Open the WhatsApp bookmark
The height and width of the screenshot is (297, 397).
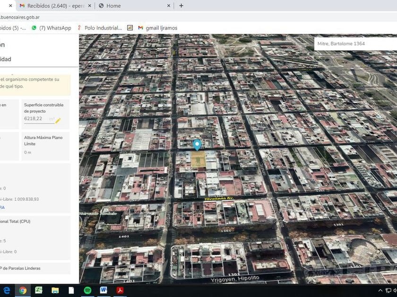point(51,28)
